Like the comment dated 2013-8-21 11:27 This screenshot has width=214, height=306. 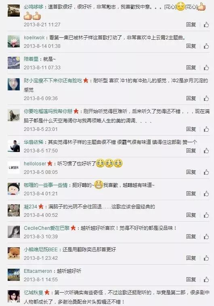point(206,25)
